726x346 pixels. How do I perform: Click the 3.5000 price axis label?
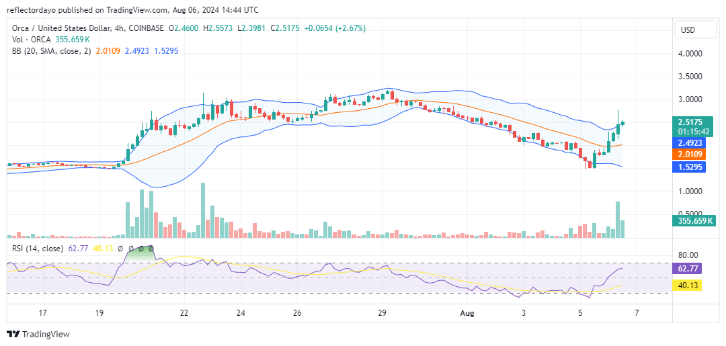click(x=692, y=77)
